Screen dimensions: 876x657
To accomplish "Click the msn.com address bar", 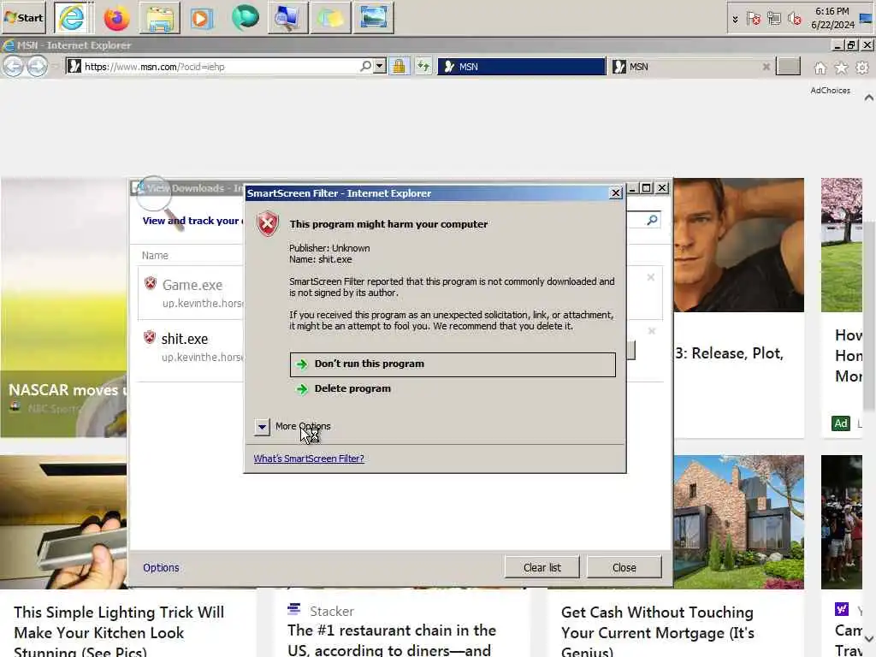I will click(x=218, y=67).
